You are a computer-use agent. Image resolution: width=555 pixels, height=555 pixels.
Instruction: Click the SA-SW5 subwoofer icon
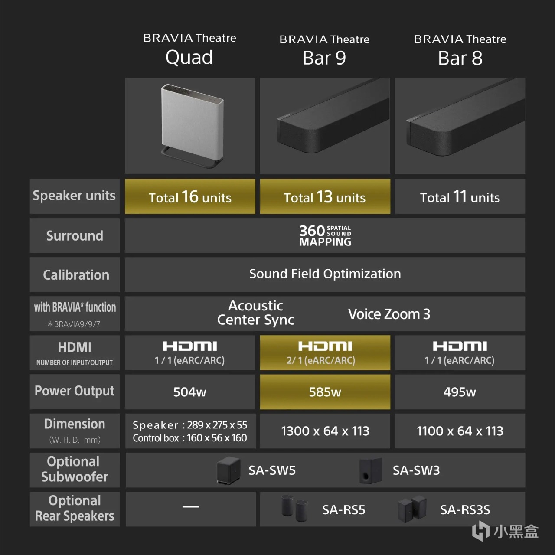click(x=229, y=470)
